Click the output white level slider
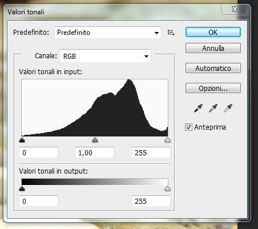 click(167, 188)
